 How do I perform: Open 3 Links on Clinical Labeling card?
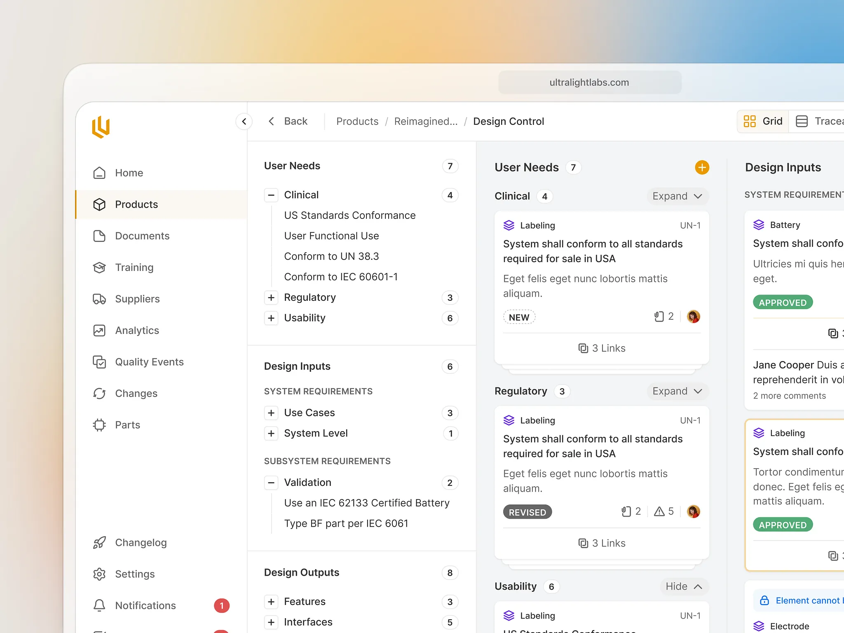pos(602,348)
